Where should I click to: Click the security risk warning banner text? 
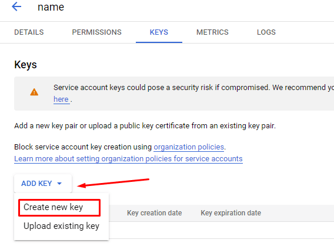[193, 88]
